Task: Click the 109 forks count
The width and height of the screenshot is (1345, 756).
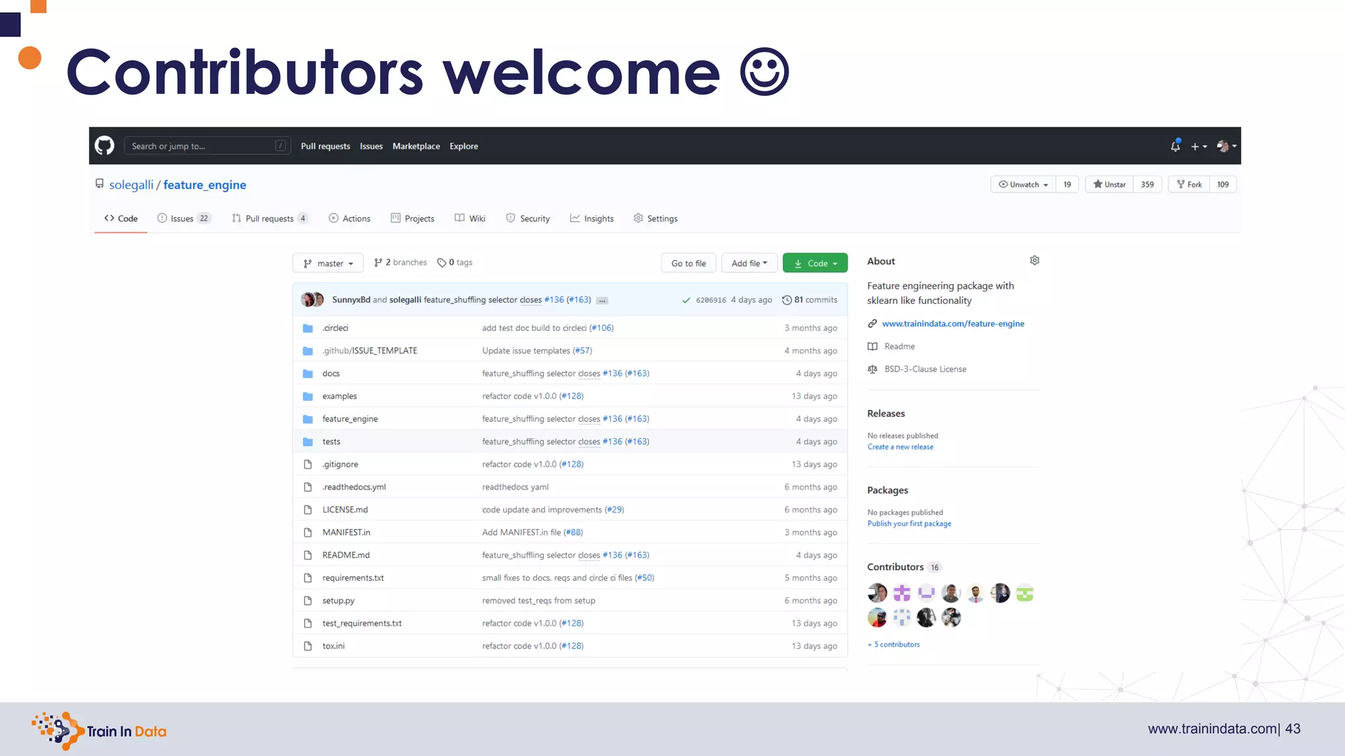Action: click(x=1223, y=184)
